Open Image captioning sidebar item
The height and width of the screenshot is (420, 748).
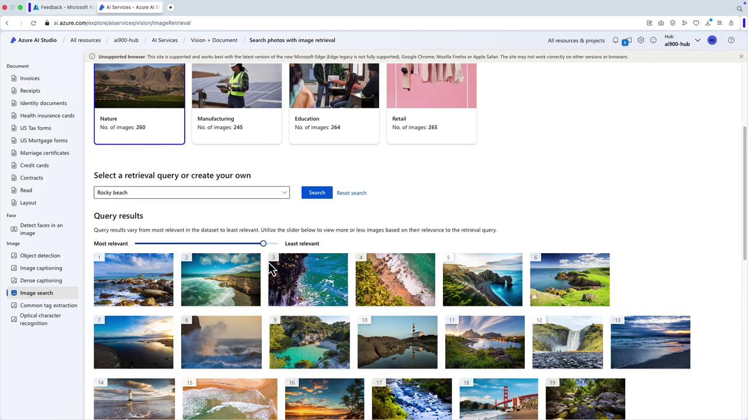pyautogui.click(x=41, y=268)
